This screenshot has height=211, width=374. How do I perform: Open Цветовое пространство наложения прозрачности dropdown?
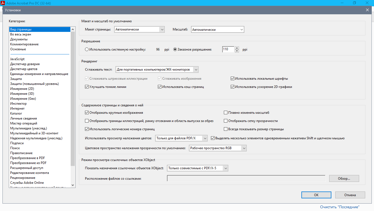coord(218,148)
